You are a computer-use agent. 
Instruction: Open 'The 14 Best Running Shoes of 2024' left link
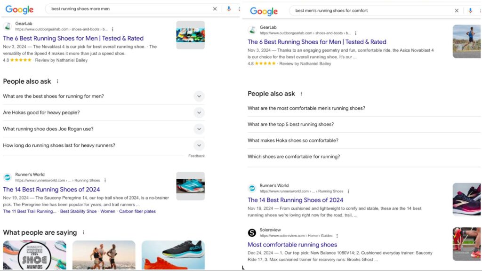click(51, 190)
